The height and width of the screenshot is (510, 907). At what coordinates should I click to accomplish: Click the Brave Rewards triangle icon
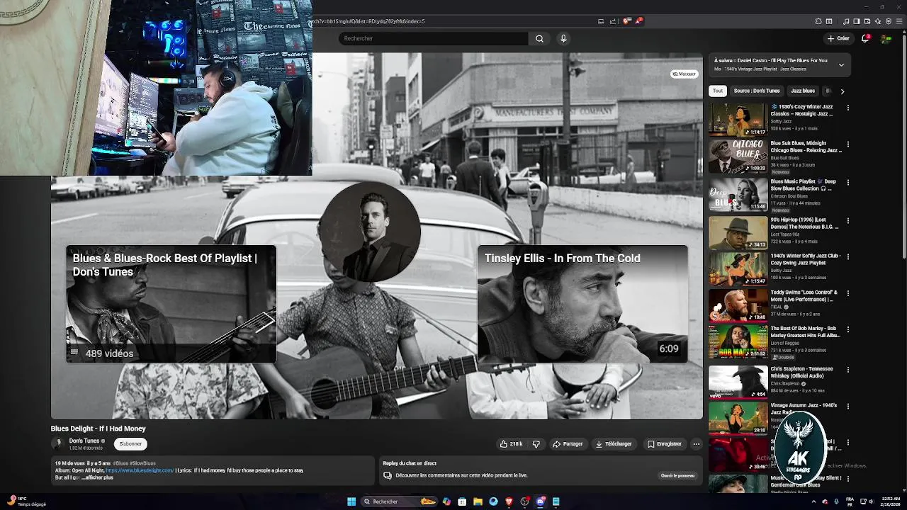coord(639,21)
